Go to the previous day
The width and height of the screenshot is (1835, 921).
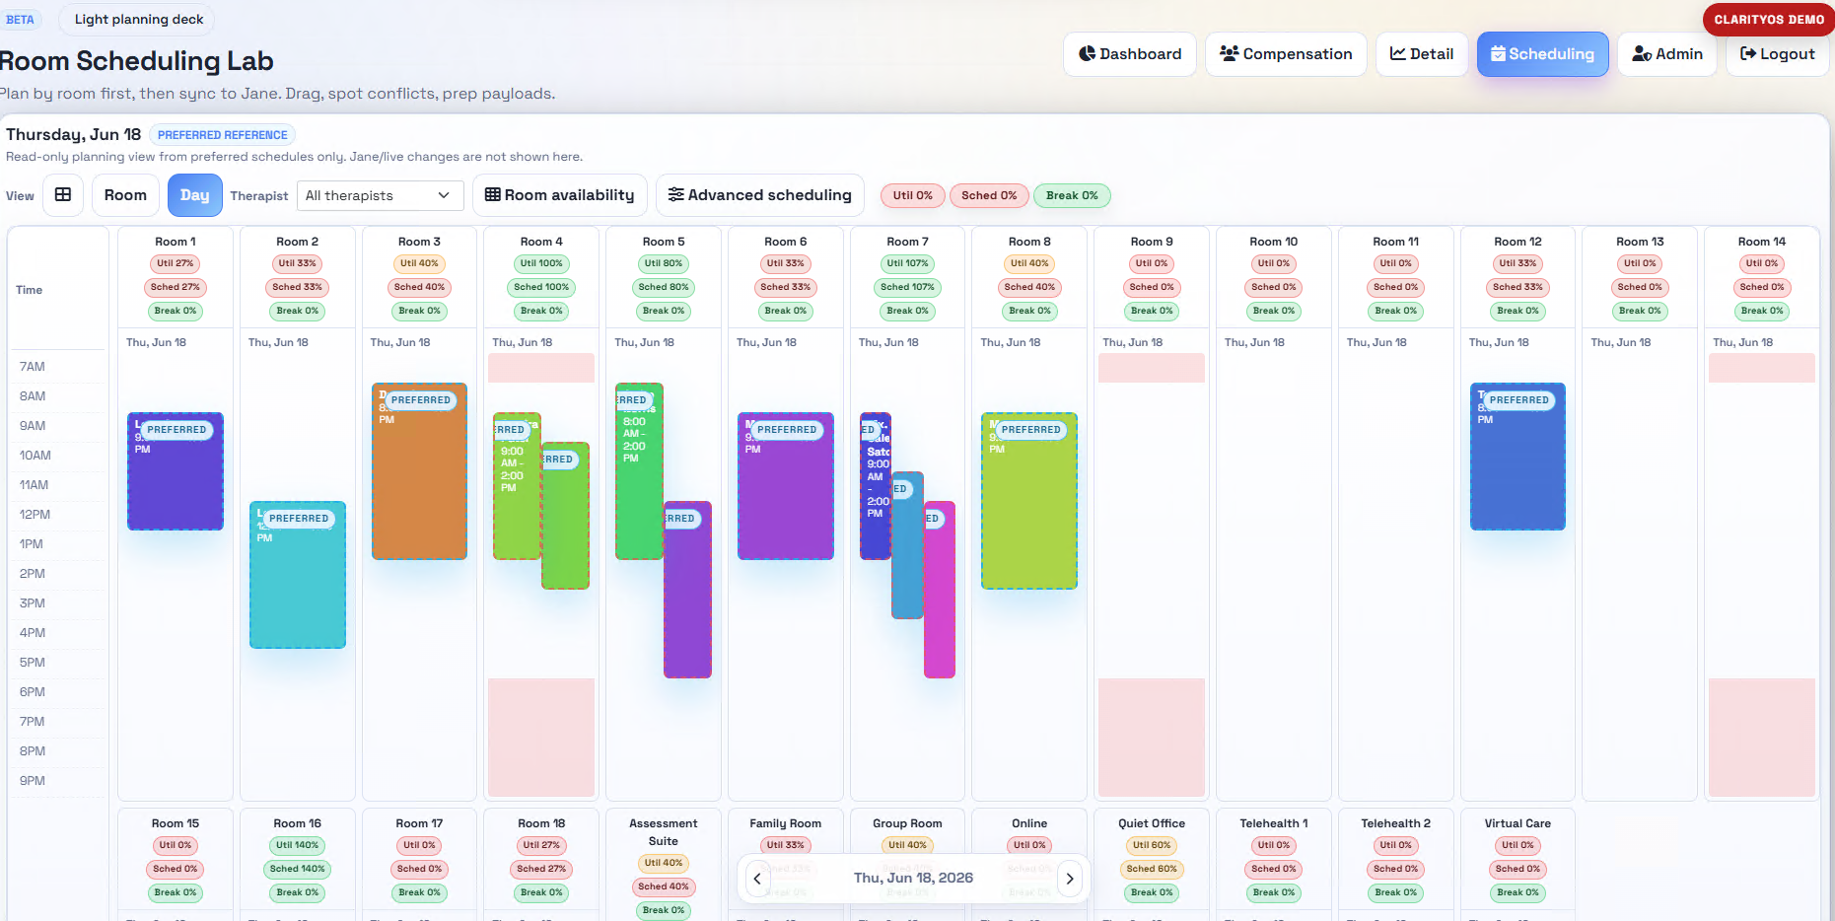757,878
